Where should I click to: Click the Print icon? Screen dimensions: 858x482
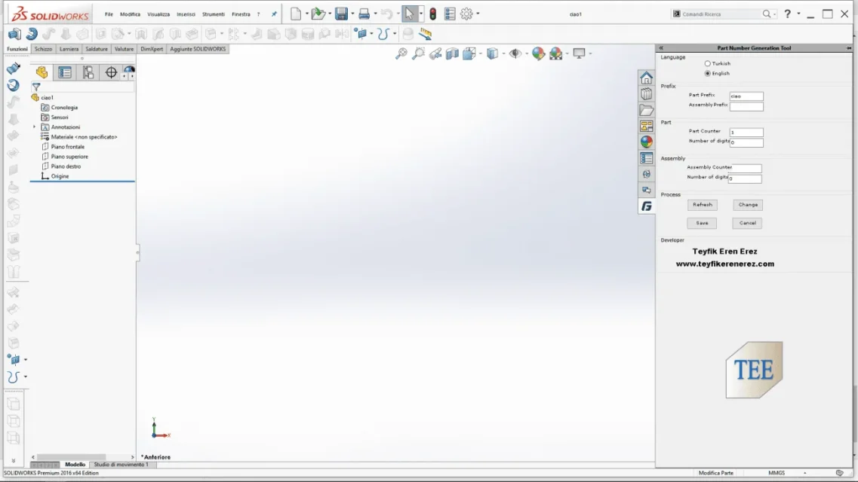tap(364, 14)
